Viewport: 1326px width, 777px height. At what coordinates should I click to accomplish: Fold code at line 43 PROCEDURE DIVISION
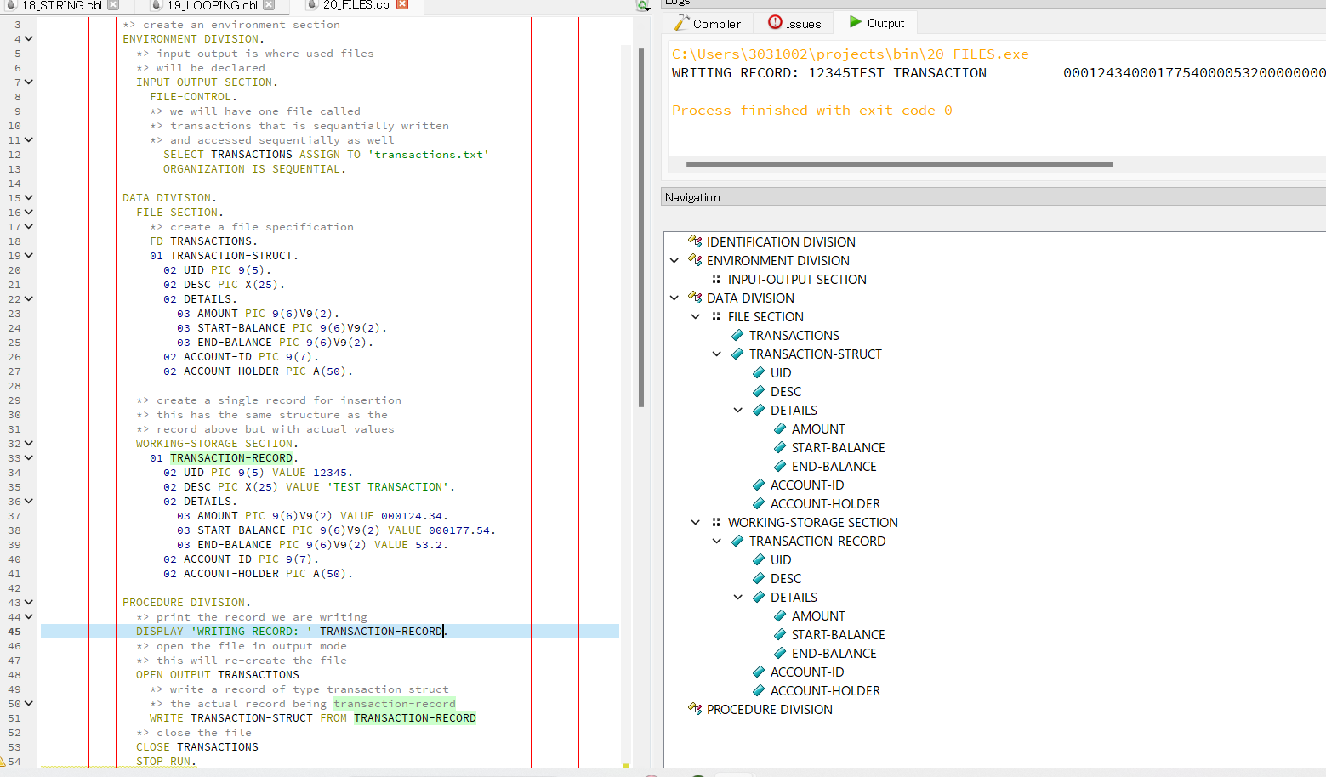tap(29, 603)
